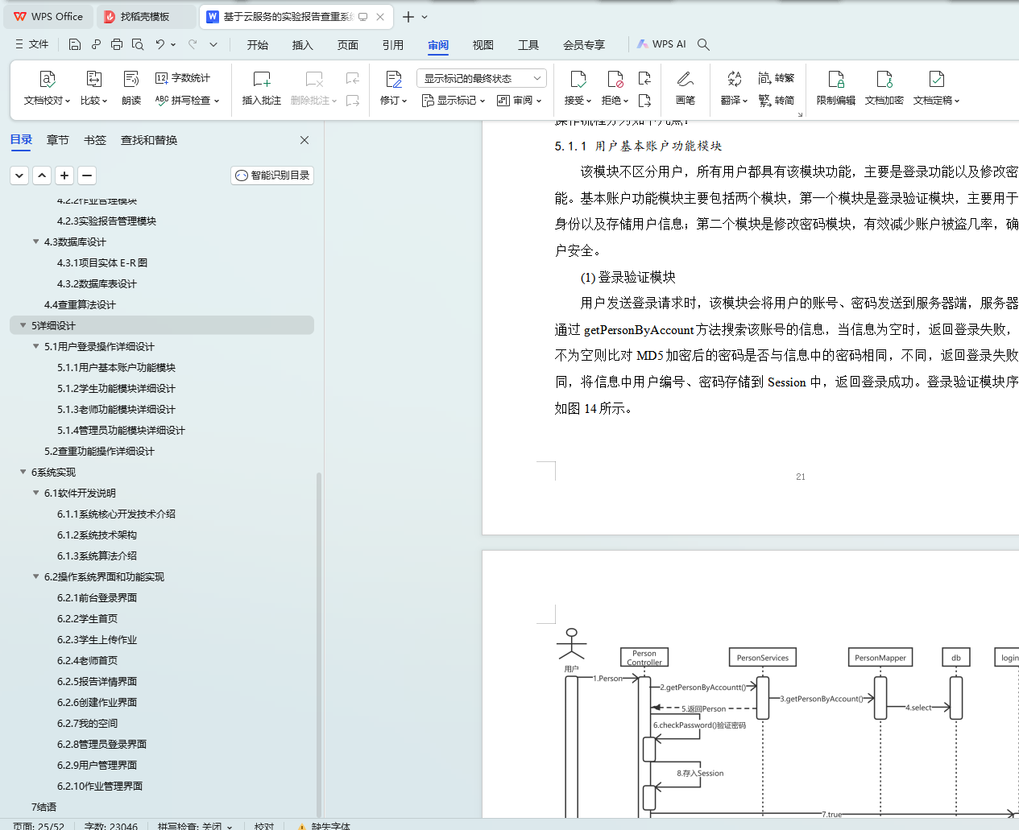The image size is (1019, 830).
Task: Click the 拼写检查 spell check button
Action: 187,101
